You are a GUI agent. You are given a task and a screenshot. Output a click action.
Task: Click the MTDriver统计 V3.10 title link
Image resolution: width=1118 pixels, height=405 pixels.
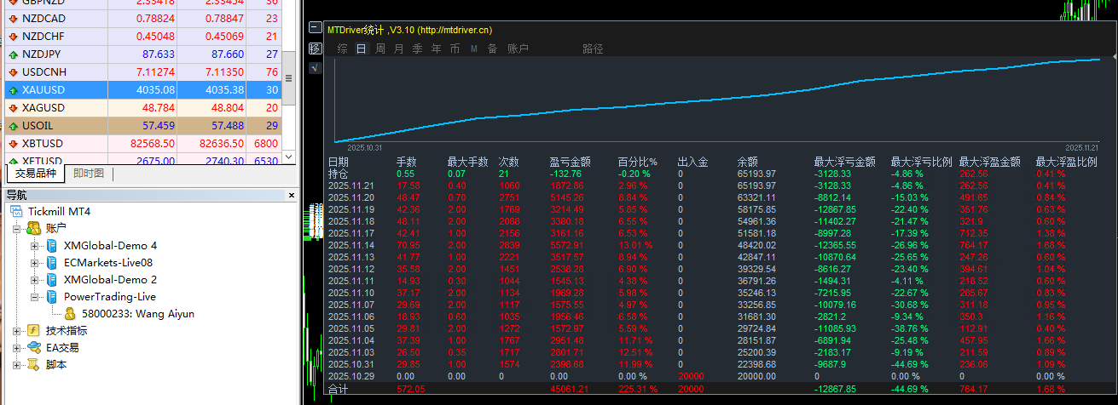409,30
